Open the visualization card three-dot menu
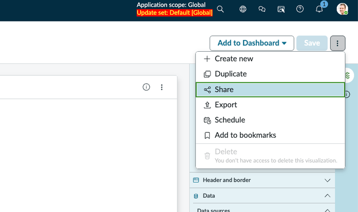Screen dimensions: 358x212 tap(162, 88)
